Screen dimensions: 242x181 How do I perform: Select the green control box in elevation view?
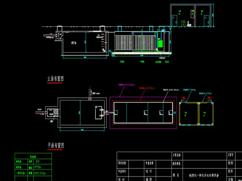pyautogui.click(x=160, y=44)
